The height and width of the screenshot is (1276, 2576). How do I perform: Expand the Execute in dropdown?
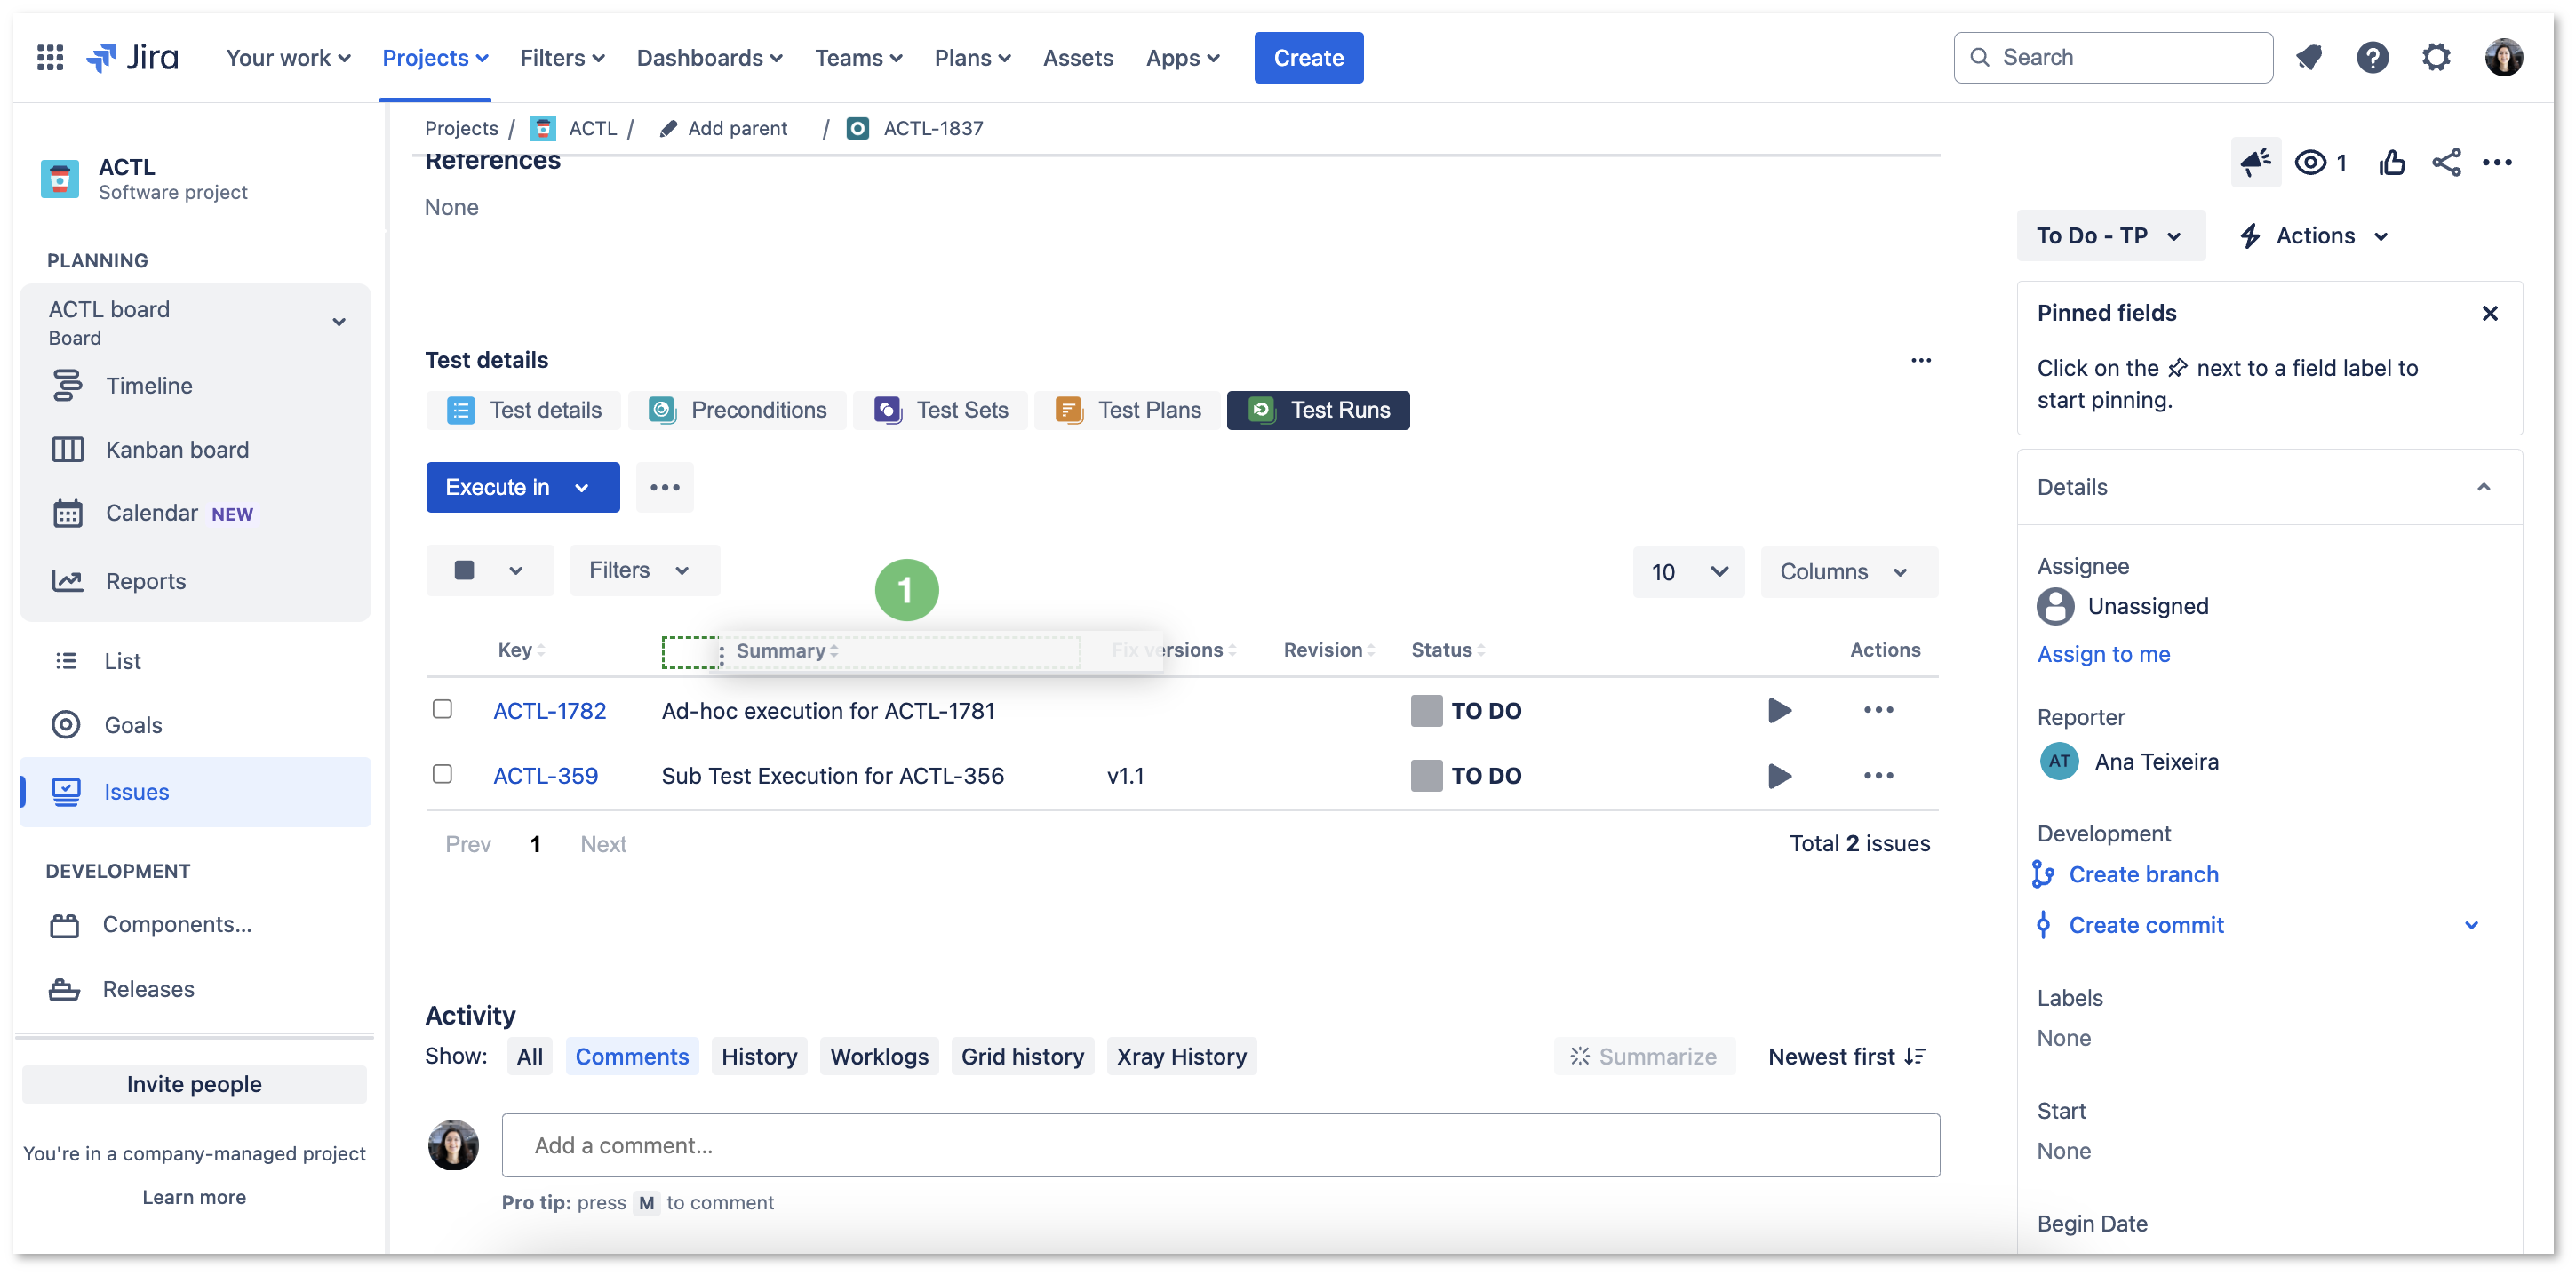[x=522, y=487]
